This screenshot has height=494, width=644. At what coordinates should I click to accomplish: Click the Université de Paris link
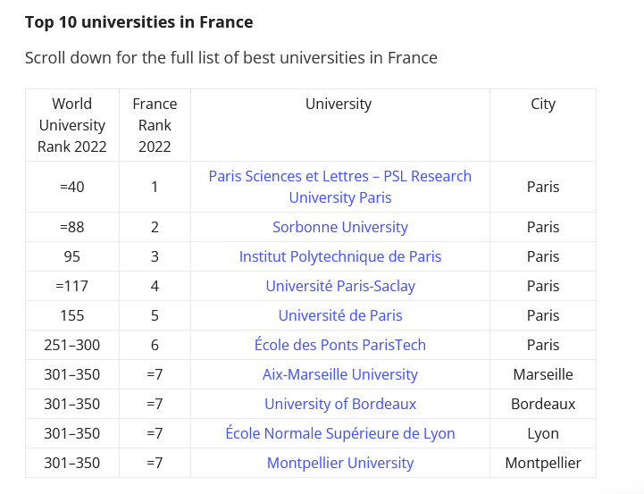(339, 315)
